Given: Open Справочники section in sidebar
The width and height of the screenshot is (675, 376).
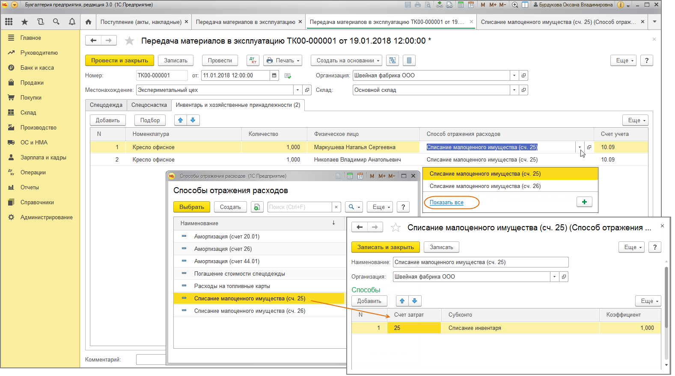Looking at the screenshot, I should (37, 203).
